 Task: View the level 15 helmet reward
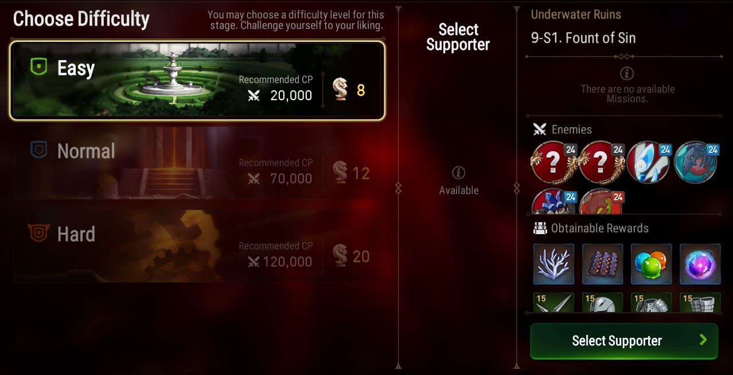(x=603, y=303)
